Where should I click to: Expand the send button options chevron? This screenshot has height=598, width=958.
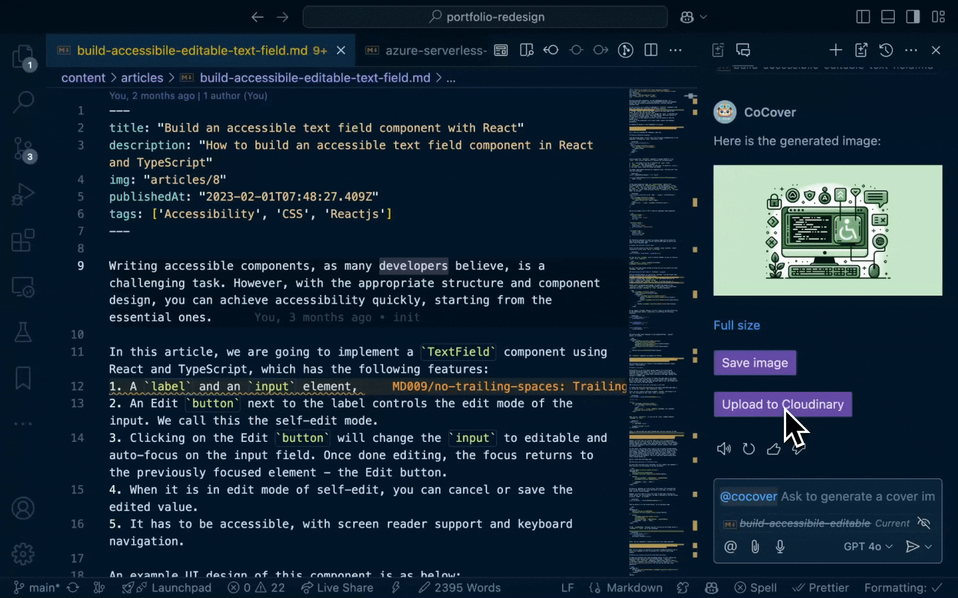click(929, 547)
